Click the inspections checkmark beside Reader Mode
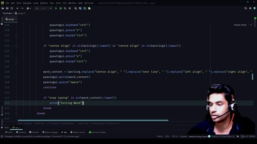Image resolution: width=257 pixels, height=144 pixels. pos(251,25)
